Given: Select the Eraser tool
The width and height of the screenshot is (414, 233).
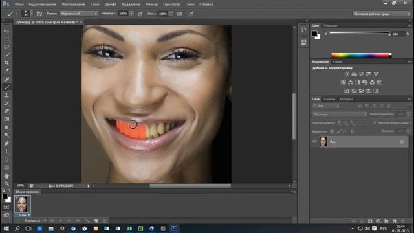Looking at the screenshot, I should 6,111.
